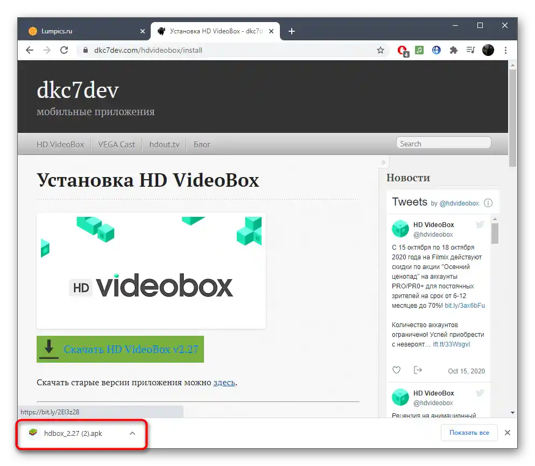Open the HD VideoBox menu item
Viewport: 535px width, 466px height.
(x=60, y=145)
